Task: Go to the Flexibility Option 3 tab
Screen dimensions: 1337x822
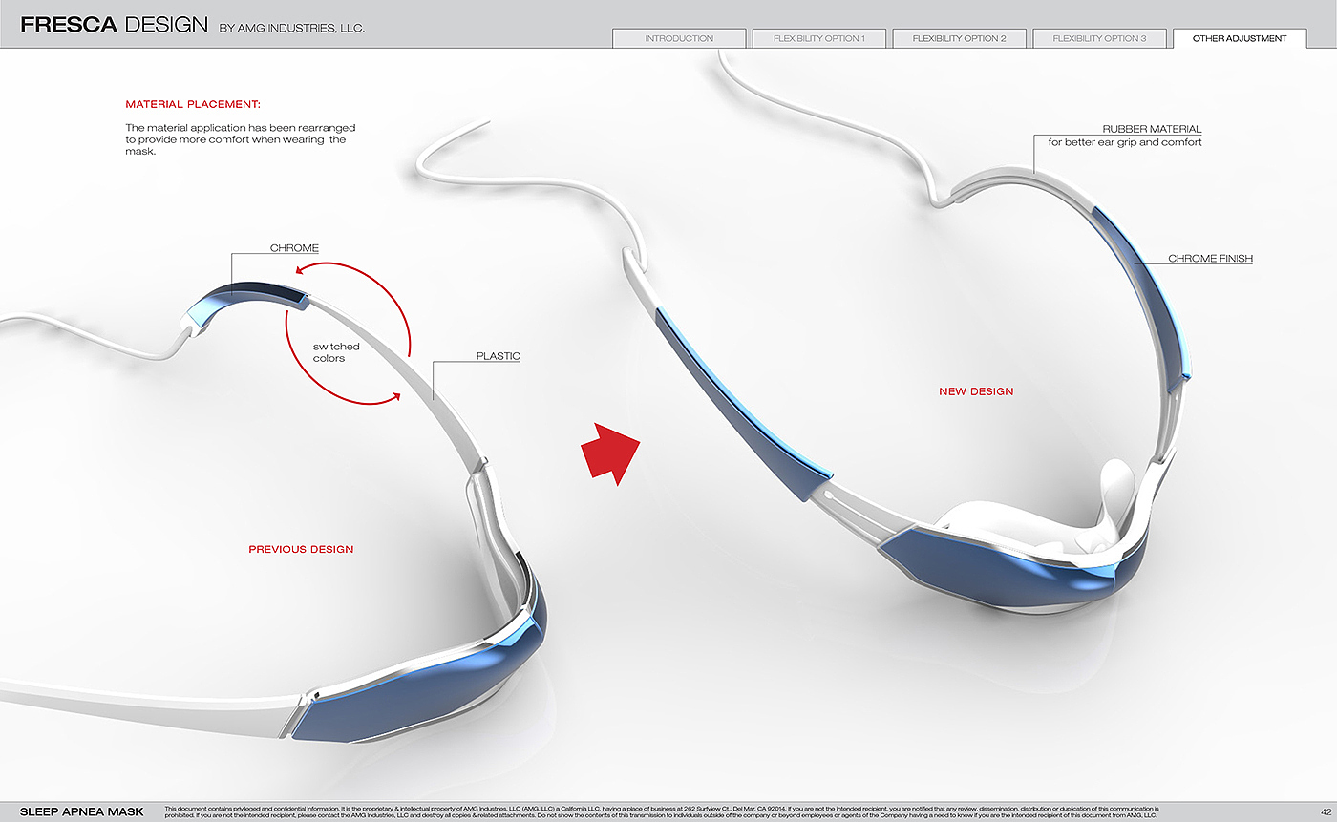Action: click(1099, 38)
